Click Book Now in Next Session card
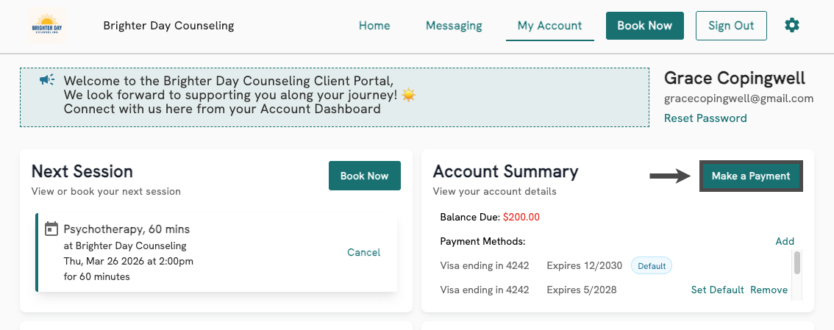Image resolution: width=834 pixels, height=330 pixels. click(x=364, y=176)
